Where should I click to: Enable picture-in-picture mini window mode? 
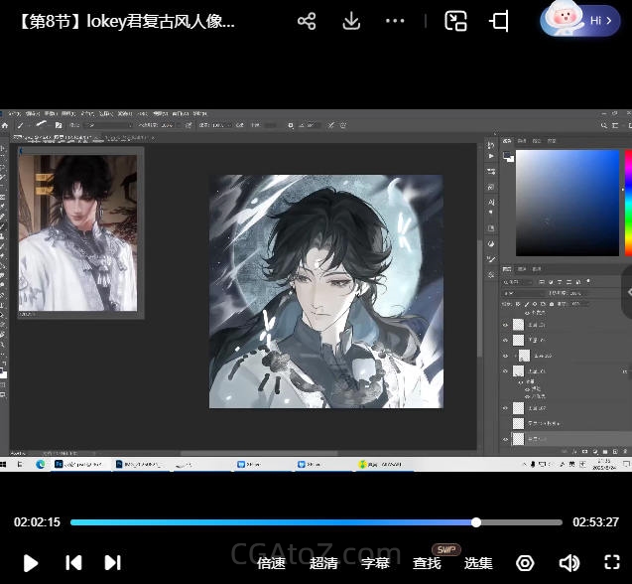coord(455,21)
